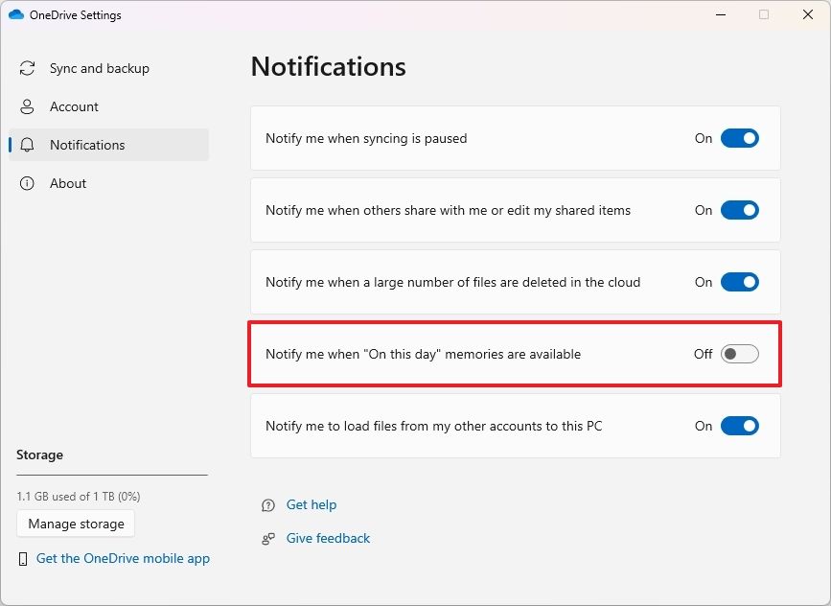The height and width of the screenshot is (606, 831).
Task: Enable 'On this day' memories notifications
Action: 739,354
